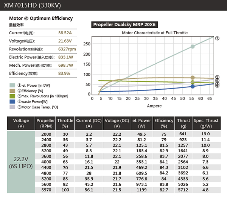Viewport: 227px width, 202px height.
Task: Click the blue waste Power data point dot
Action: [193, 86]
